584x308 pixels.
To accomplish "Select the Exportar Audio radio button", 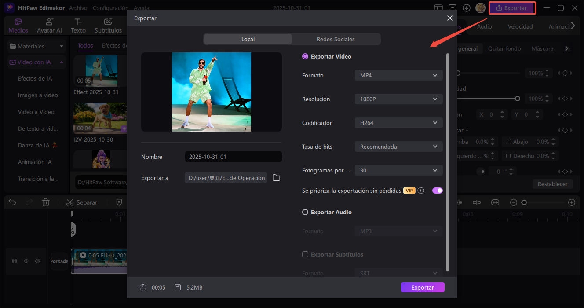I will click(x=305, y=212).
